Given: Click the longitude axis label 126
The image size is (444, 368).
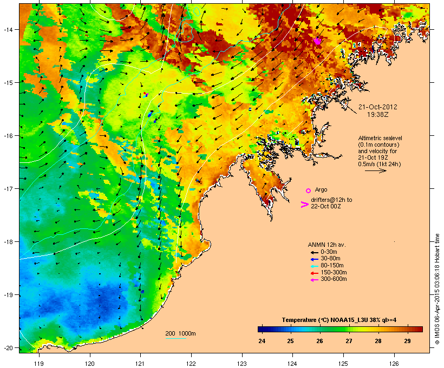Looking at the screenshot, I should click(394, 364).
